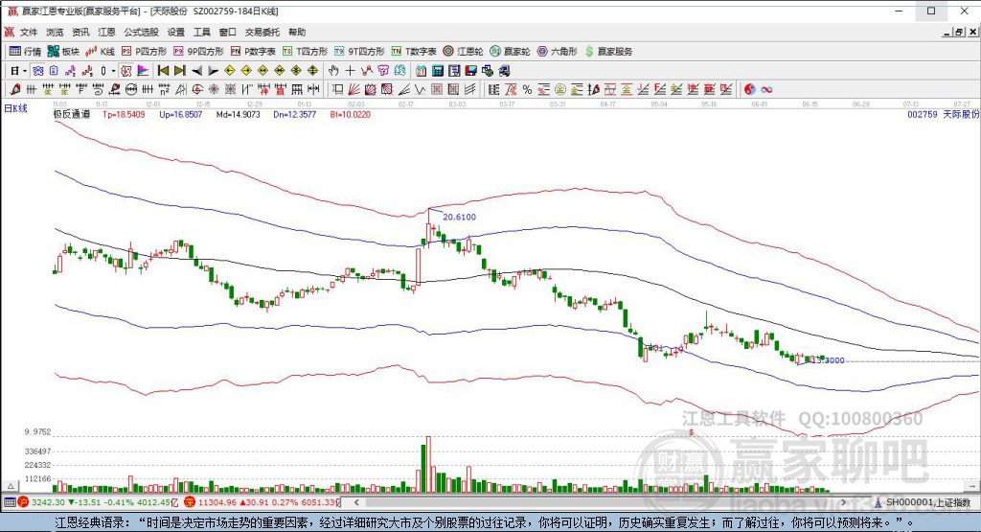981x532 pixels.
Task: Jump to first bar with skip-to-start icon
Action: tap(163, 71)
